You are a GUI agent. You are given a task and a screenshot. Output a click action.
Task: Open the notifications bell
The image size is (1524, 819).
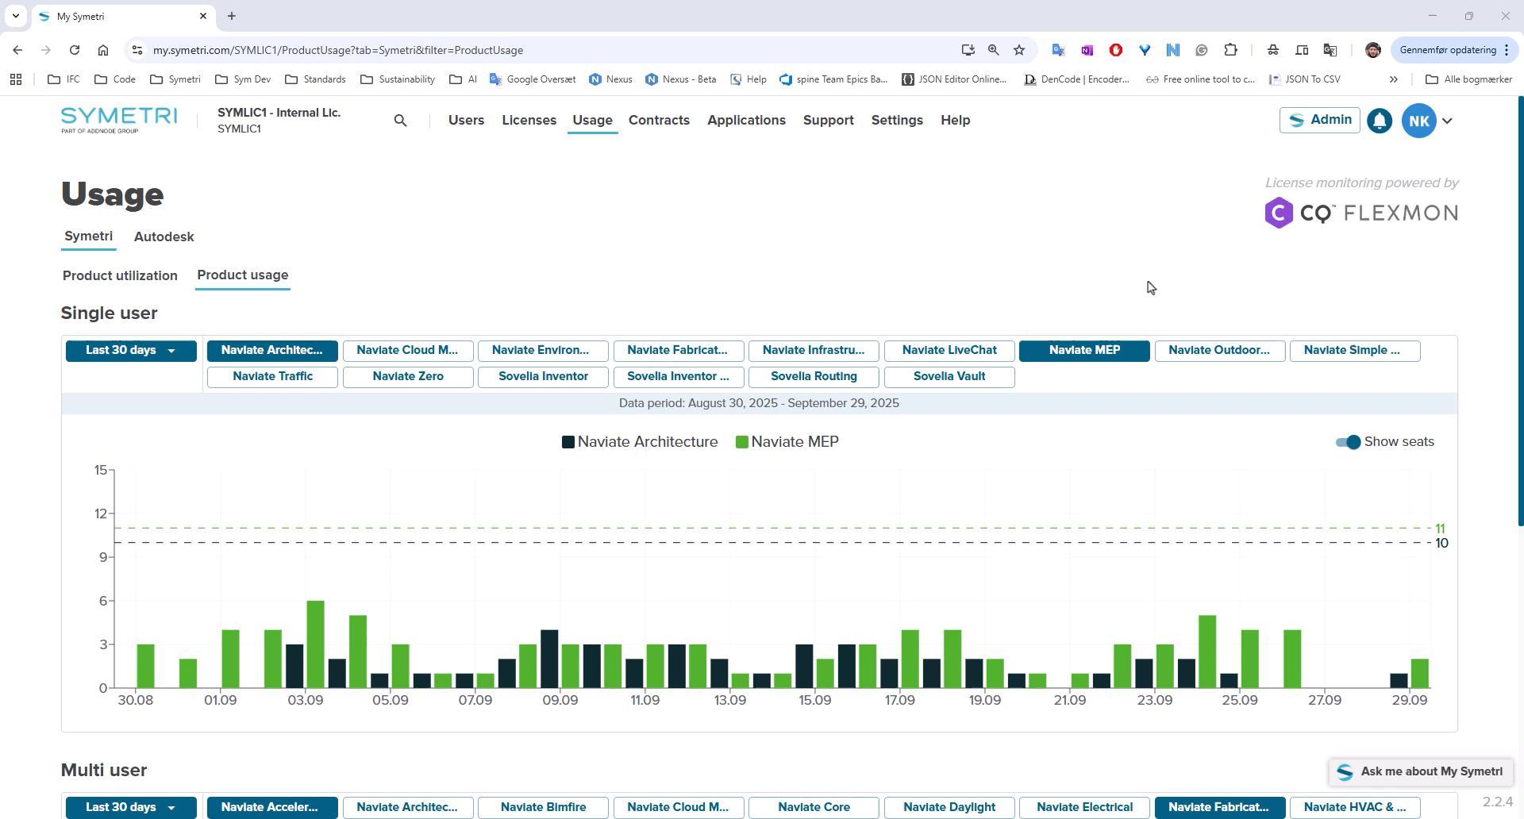click(x=1380, y=121)
